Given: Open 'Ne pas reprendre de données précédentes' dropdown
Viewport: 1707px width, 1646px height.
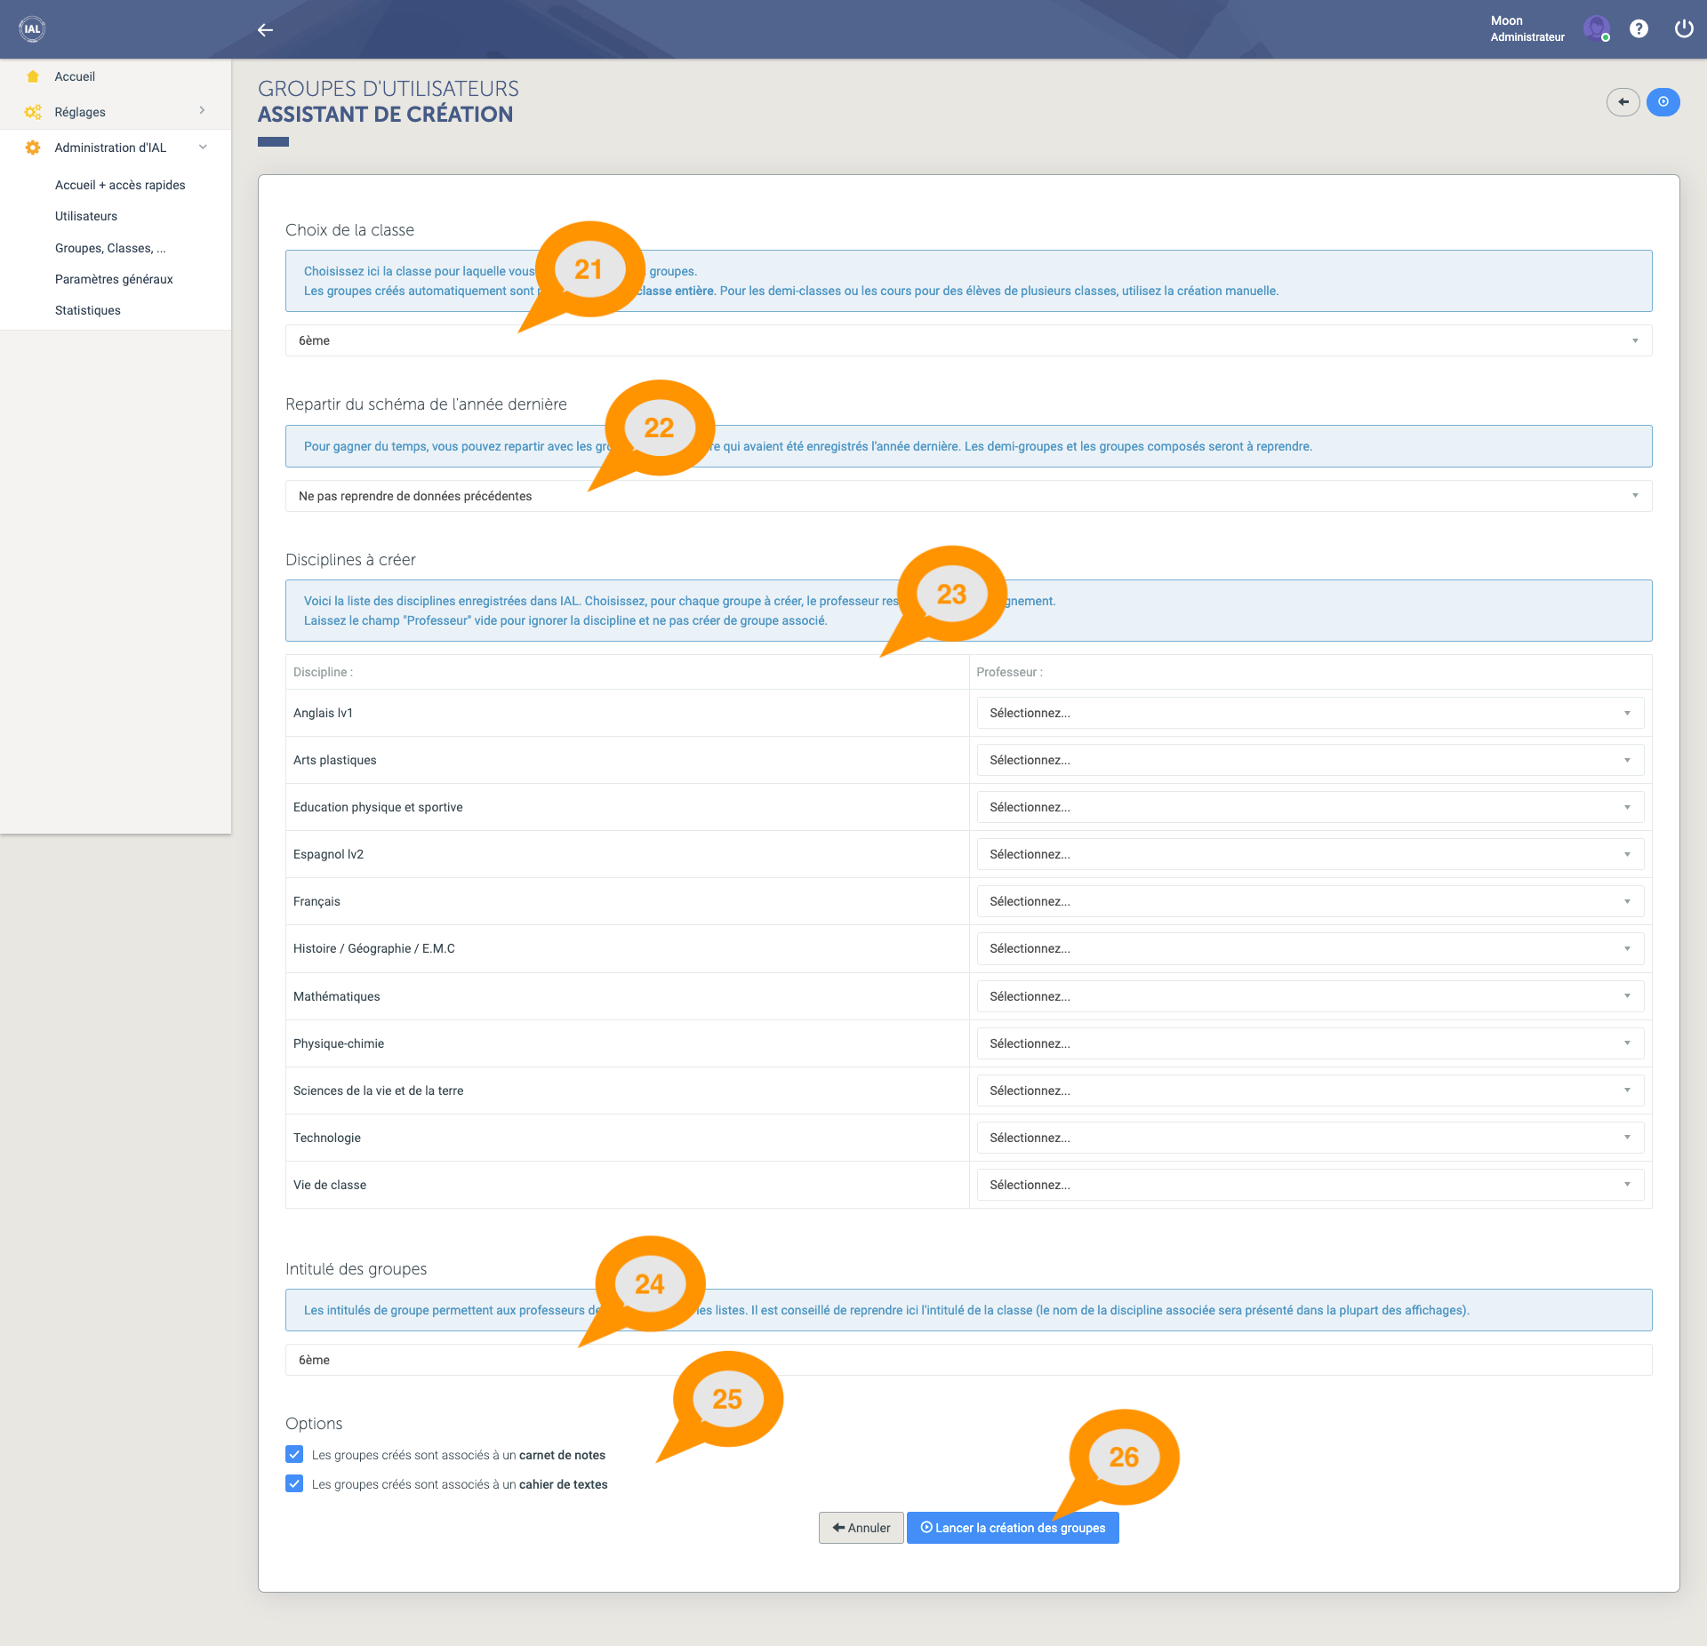Looking at the screenshot, I should [x=968, y=496].
